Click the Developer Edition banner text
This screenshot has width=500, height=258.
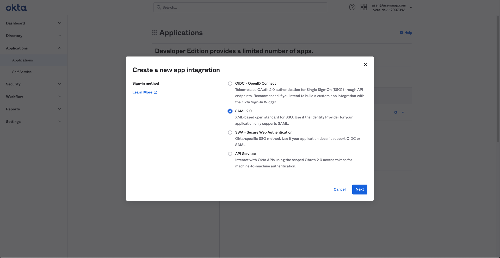click(234, 51)
